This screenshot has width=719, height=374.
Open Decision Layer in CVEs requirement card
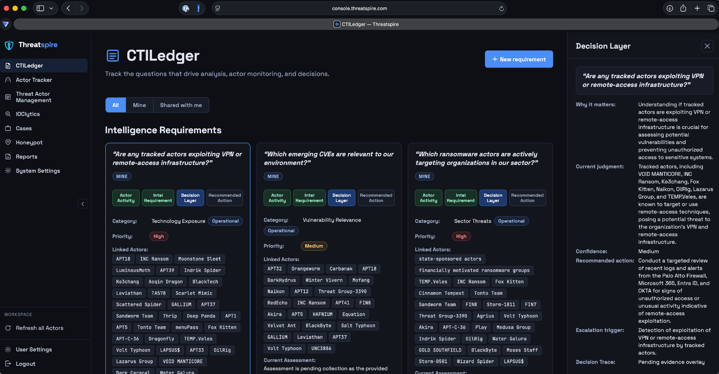click(x=342, y=198)
